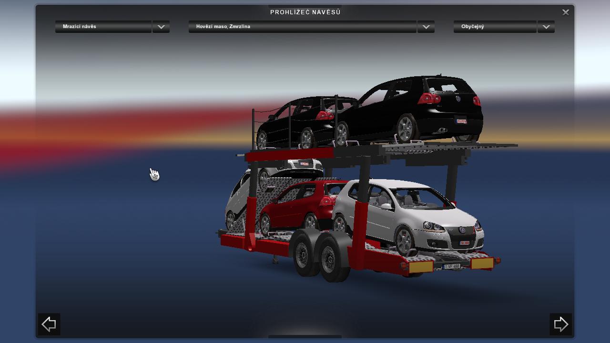The image size is (610, 343).
Task: Click the VW badge on silver Golf grille
Action: coord(462,231)
